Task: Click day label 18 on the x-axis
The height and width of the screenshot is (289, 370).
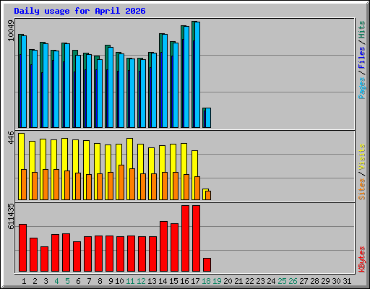Action: [206, 281]
